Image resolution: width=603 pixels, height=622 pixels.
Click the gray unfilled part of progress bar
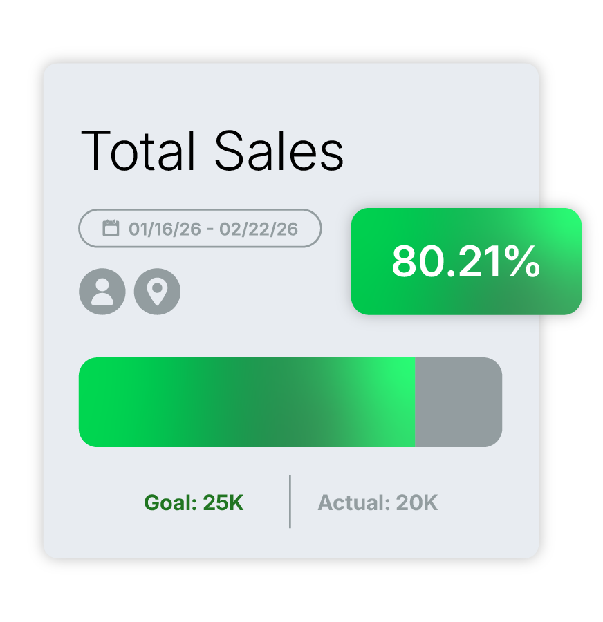[458, 402]
